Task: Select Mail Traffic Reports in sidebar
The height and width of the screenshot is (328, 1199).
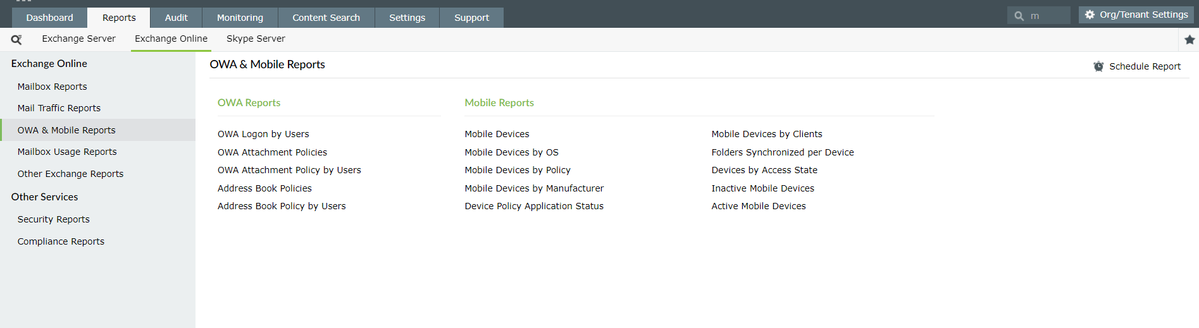Action: [x=59, y=108]
